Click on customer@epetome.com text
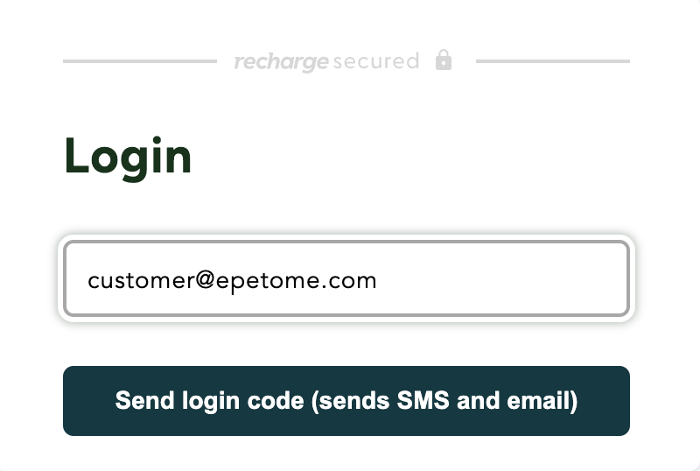Image resolution: width=700 pixels, height=471 pixels. point(232,281)
